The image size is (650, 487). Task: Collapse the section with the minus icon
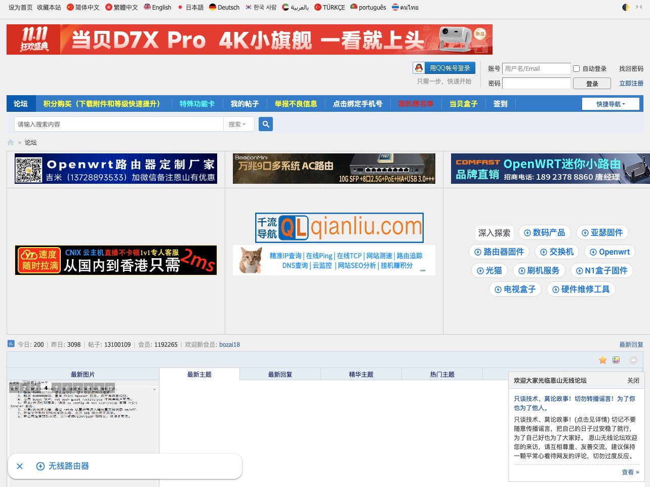tap(633, 360)
